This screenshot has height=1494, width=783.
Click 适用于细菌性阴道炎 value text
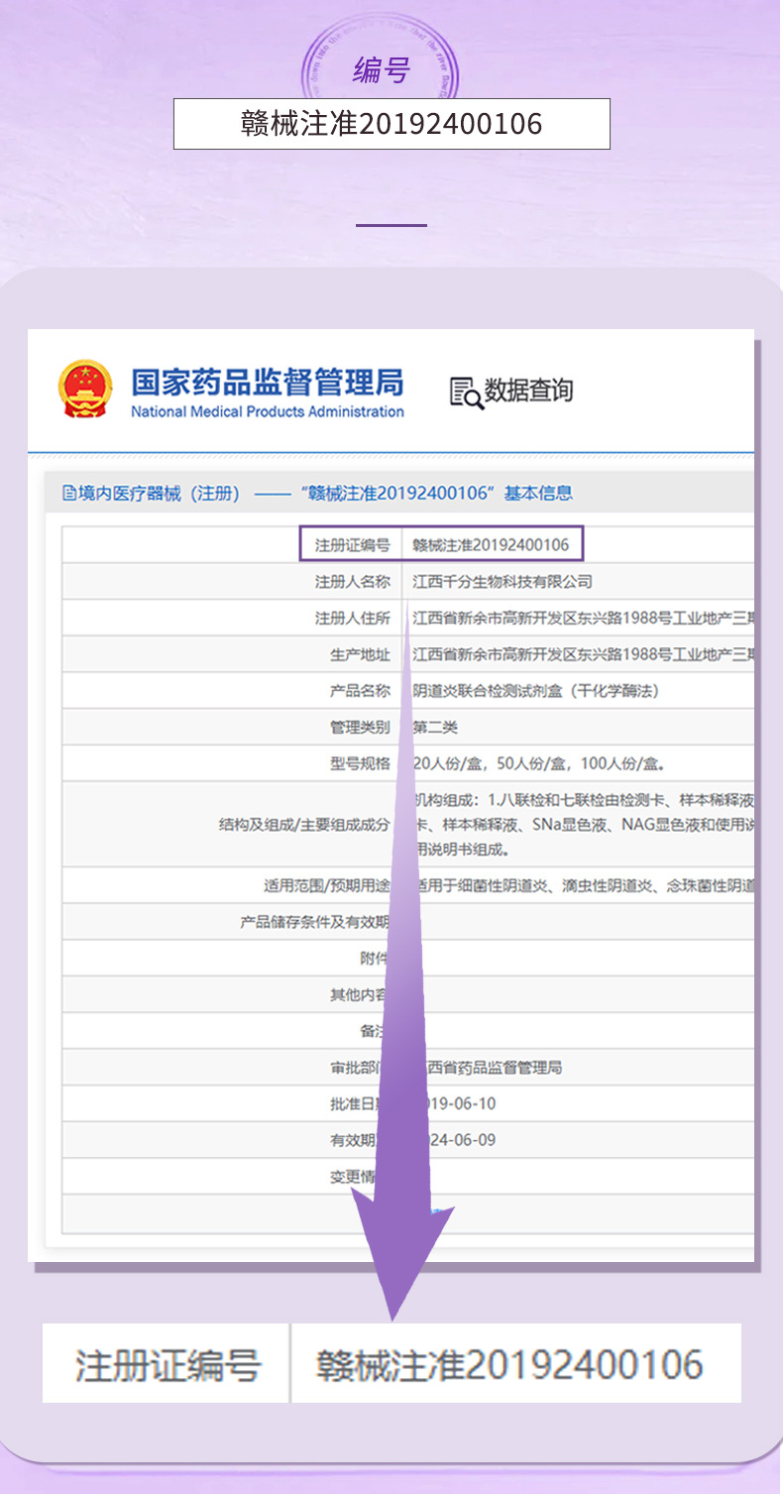[585, 886]
